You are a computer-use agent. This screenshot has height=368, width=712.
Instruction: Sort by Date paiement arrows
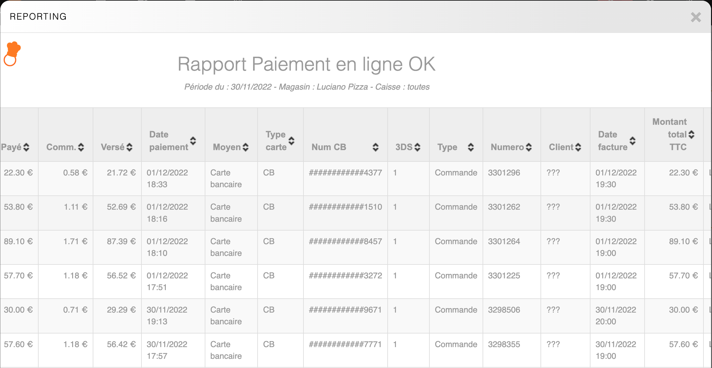coord(193,141)
